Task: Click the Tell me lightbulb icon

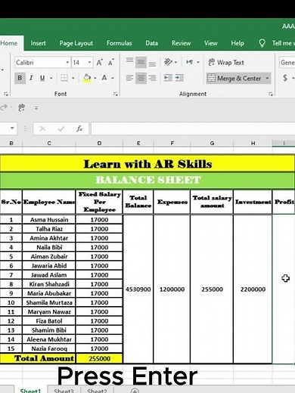Action: [262, 43]
